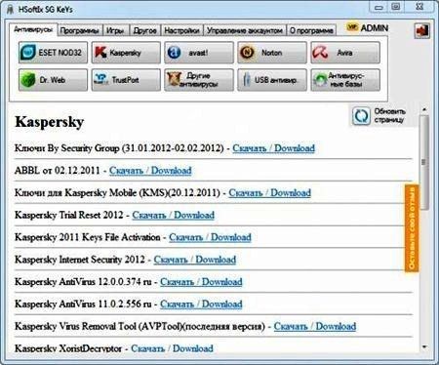439x365 pixels.
Task: Open Другие антивирусы category
Action: 199,80
